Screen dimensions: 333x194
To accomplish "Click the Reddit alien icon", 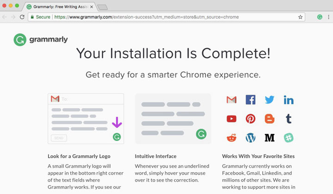I will (x=231, y=138).
